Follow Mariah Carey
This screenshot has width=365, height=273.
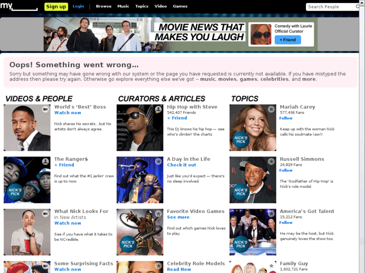tap(286, 118)
